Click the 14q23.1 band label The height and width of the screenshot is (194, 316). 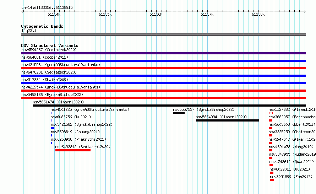click(29, 31)
